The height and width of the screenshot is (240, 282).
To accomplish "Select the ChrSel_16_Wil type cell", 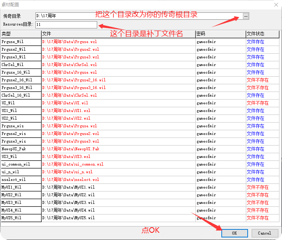I will coord(21,95).
